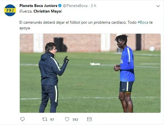The image size is (164, 125).
Task: Click the word ¡Fuerza in the tweet
Action: pos(26,11)
